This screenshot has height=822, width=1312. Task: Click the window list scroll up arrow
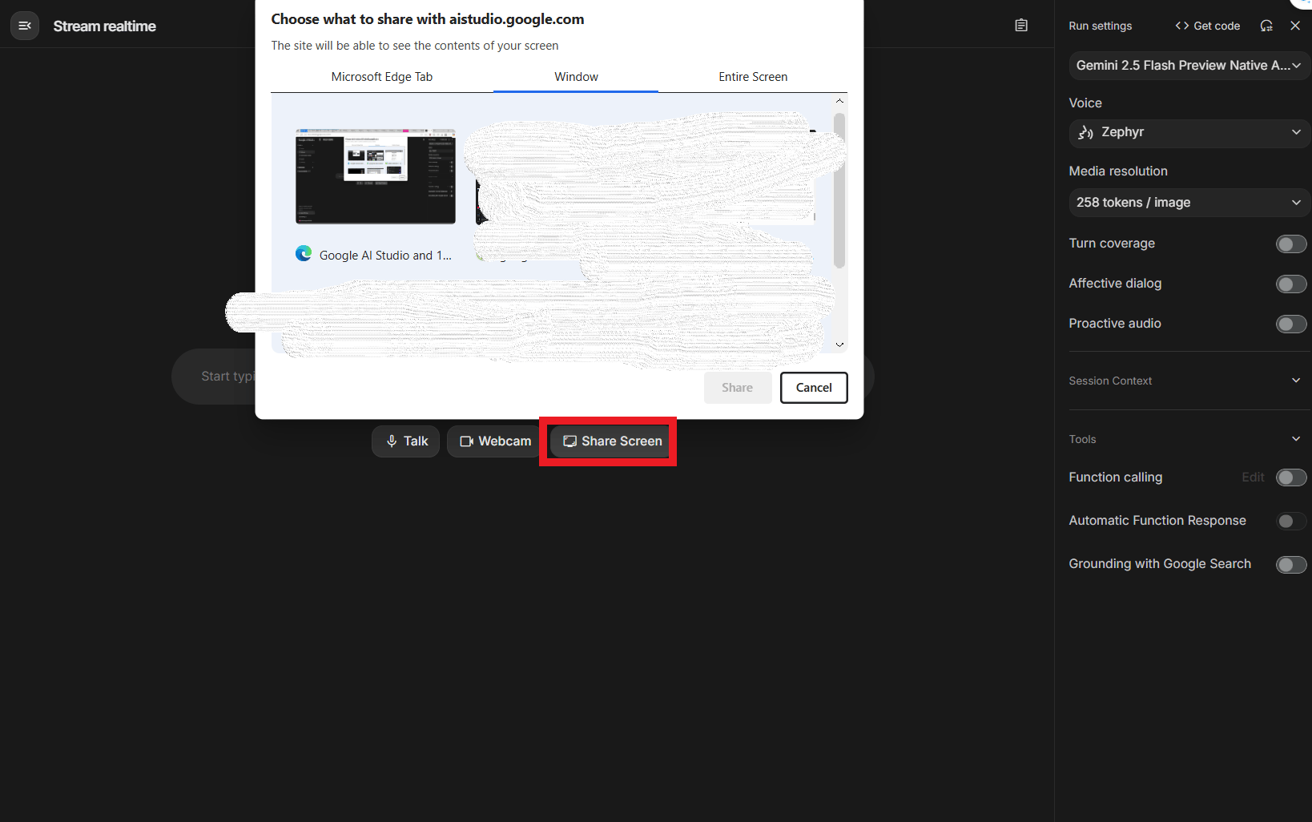(839, 101)
